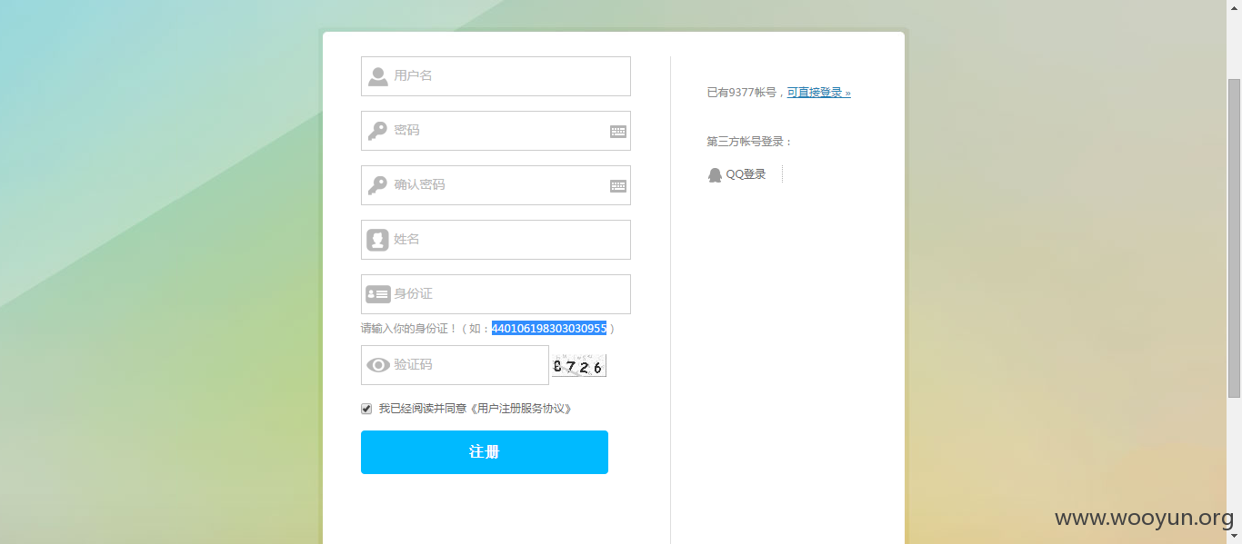Open virtual keyboard icon in 密码 field
This screenshot has width=1242, height=544.
point(618,132)
